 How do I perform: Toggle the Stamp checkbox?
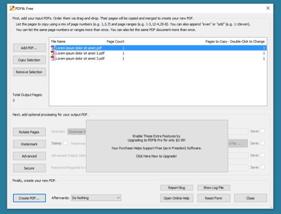click(65, 143)
